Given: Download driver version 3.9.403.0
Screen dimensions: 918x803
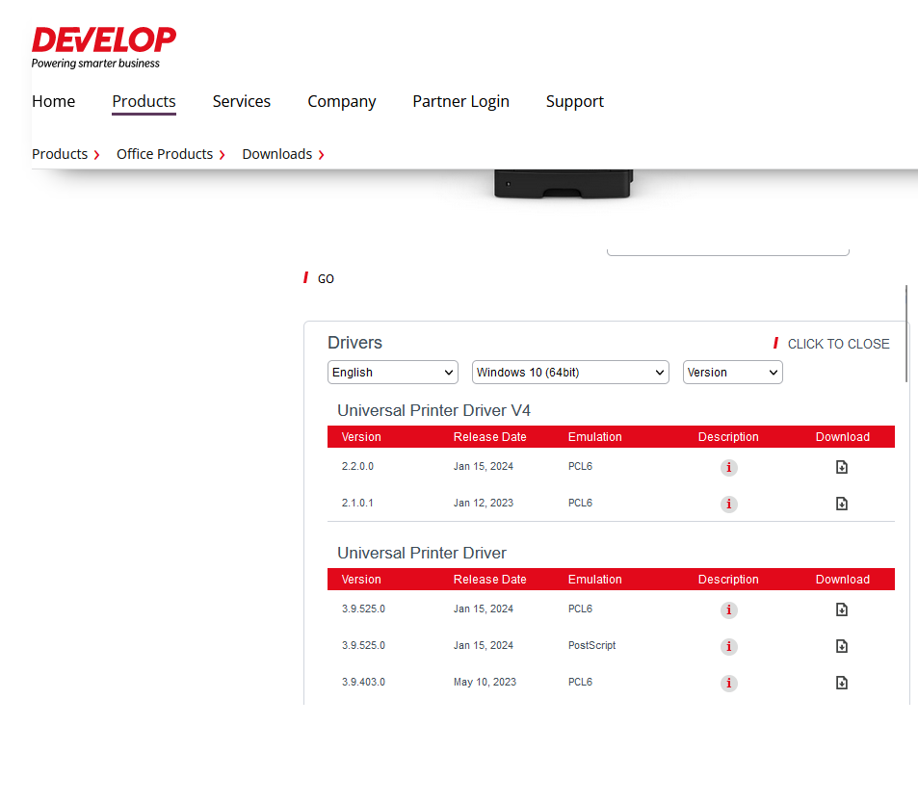Looking at the screenshot, I should (x=841, y=683).
